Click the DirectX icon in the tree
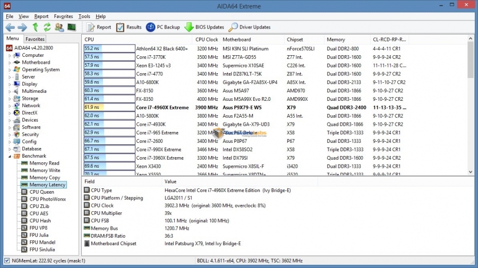Viewport: 478px width, 268px height. (x=17, y=113)
